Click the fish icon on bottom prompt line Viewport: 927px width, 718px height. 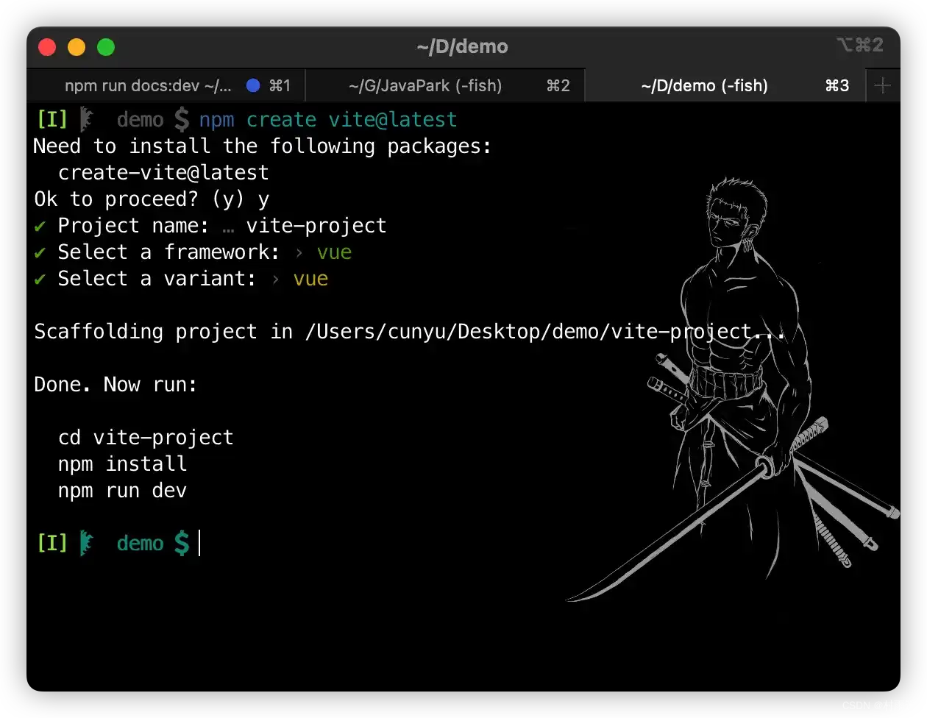pos(88,543)
